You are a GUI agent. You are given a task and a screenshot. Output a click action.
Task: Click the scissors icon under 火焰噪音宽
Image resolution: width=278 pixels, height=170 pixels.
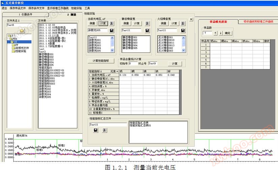click(x=182, y=24)
